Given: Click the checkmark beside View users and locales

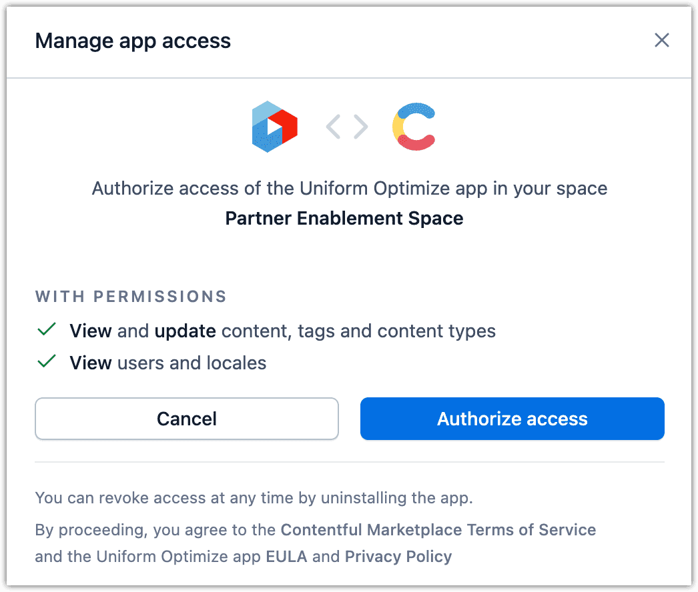Looking at the screenshot, I should (47, 362).
